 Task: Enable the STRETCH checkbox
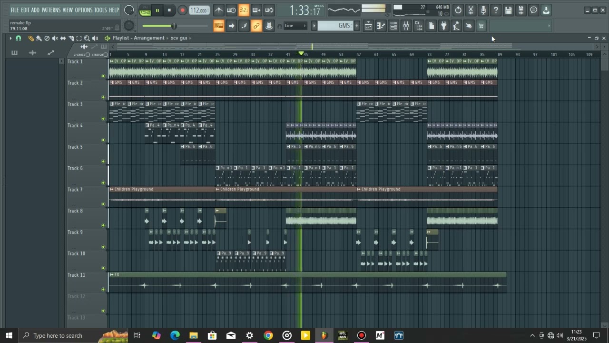[107, 55]
